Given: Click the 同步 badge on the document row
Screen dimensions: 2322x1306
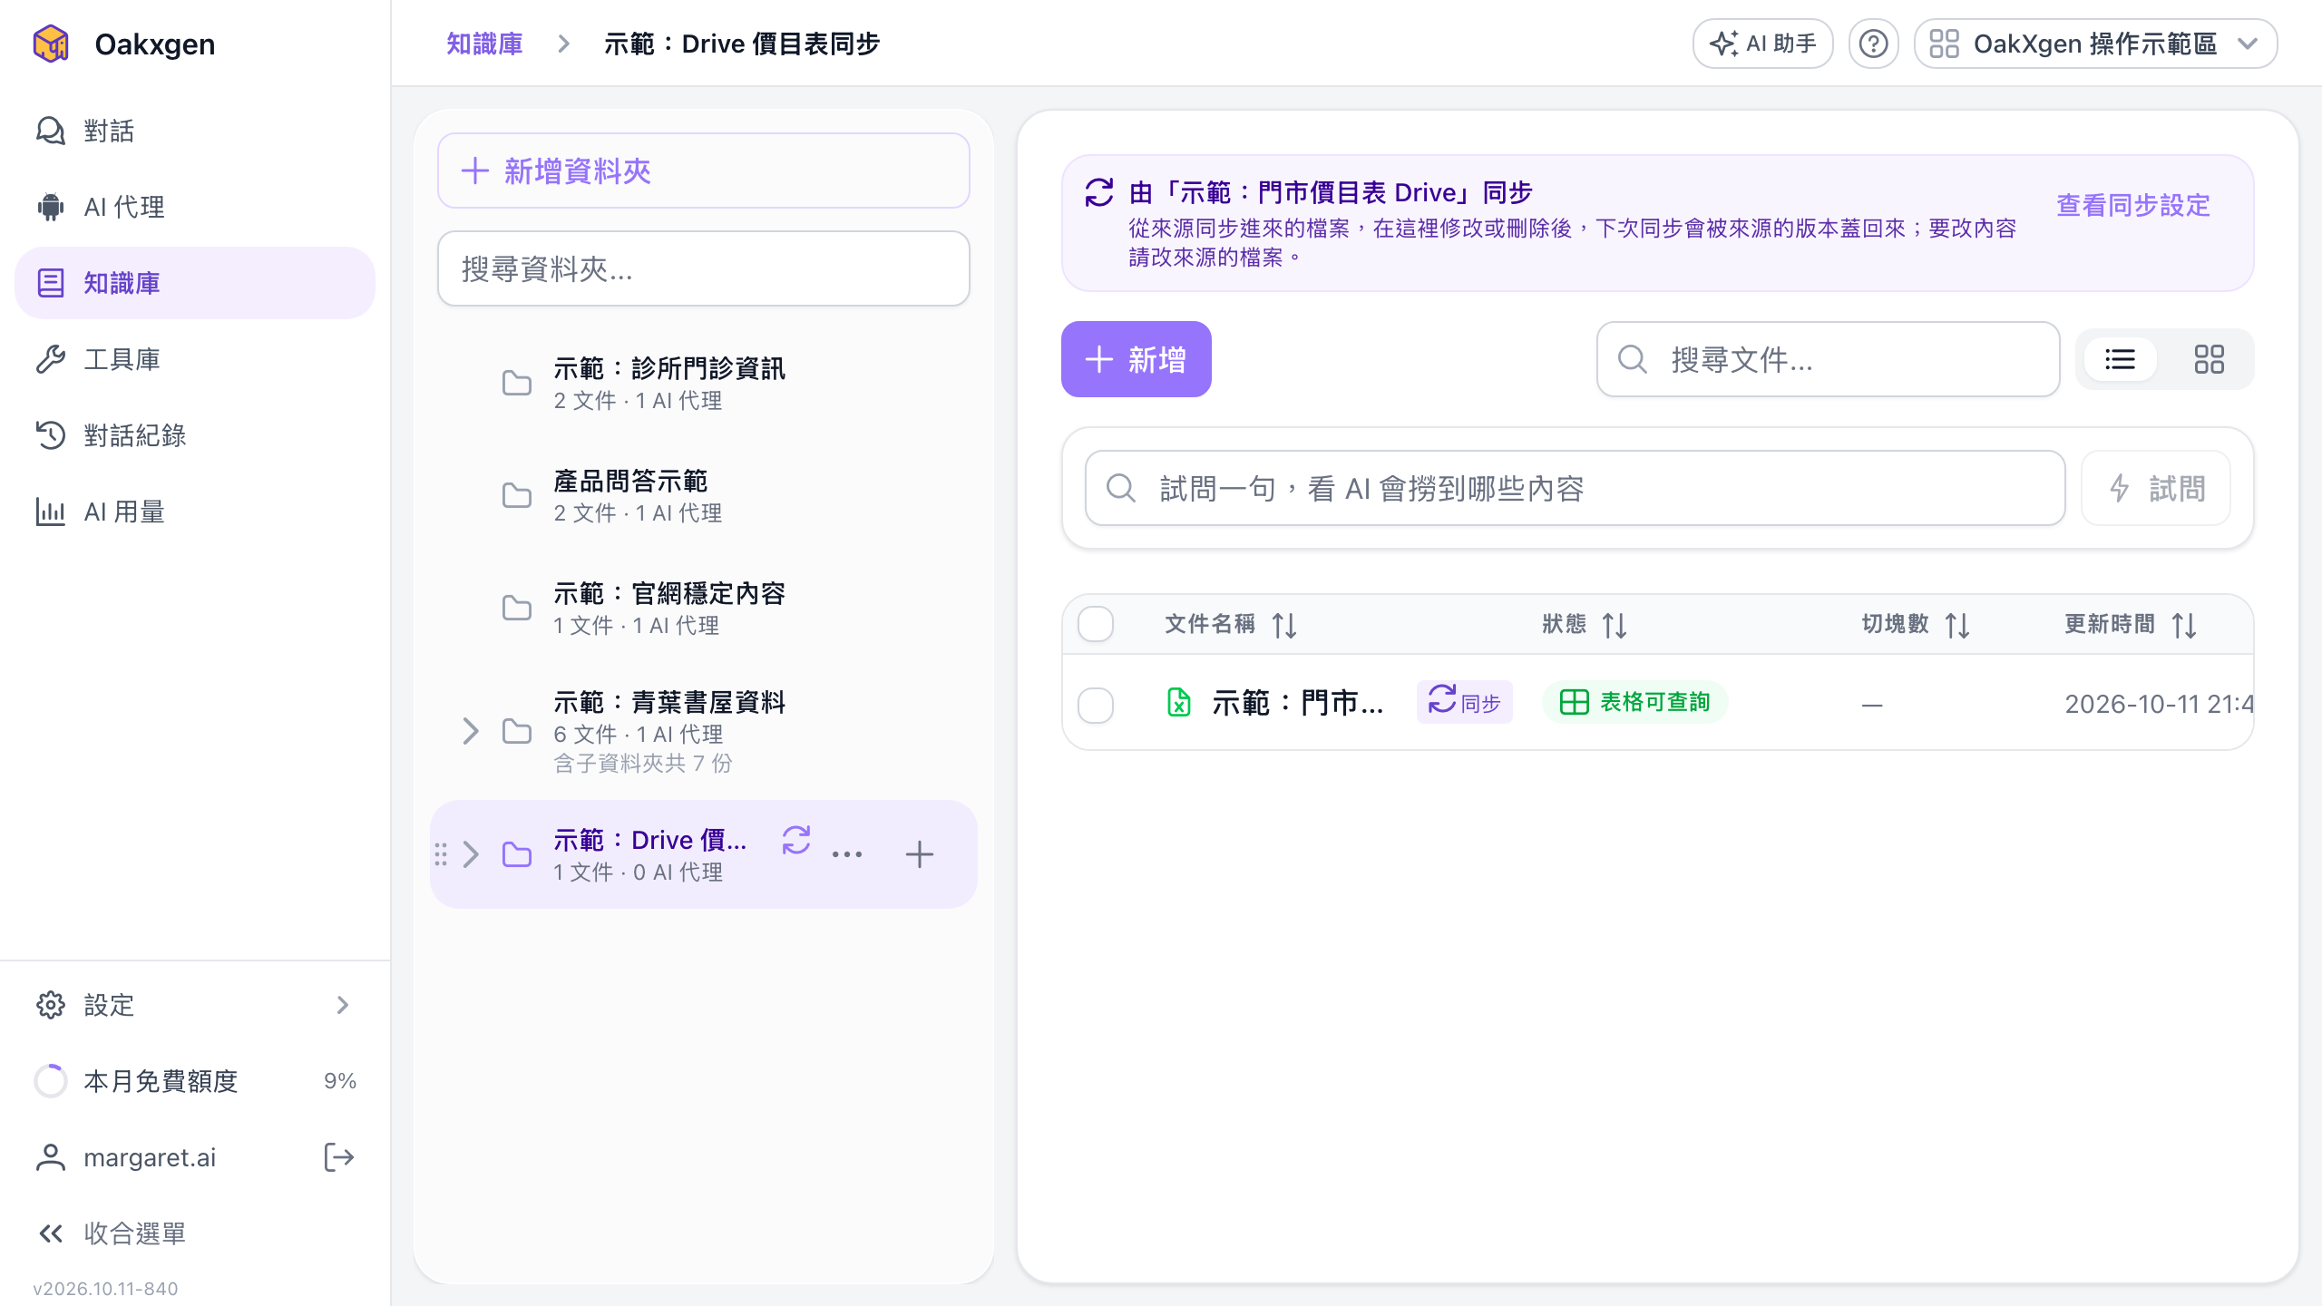Looking at the screenshot, I should coord(1464,702).
